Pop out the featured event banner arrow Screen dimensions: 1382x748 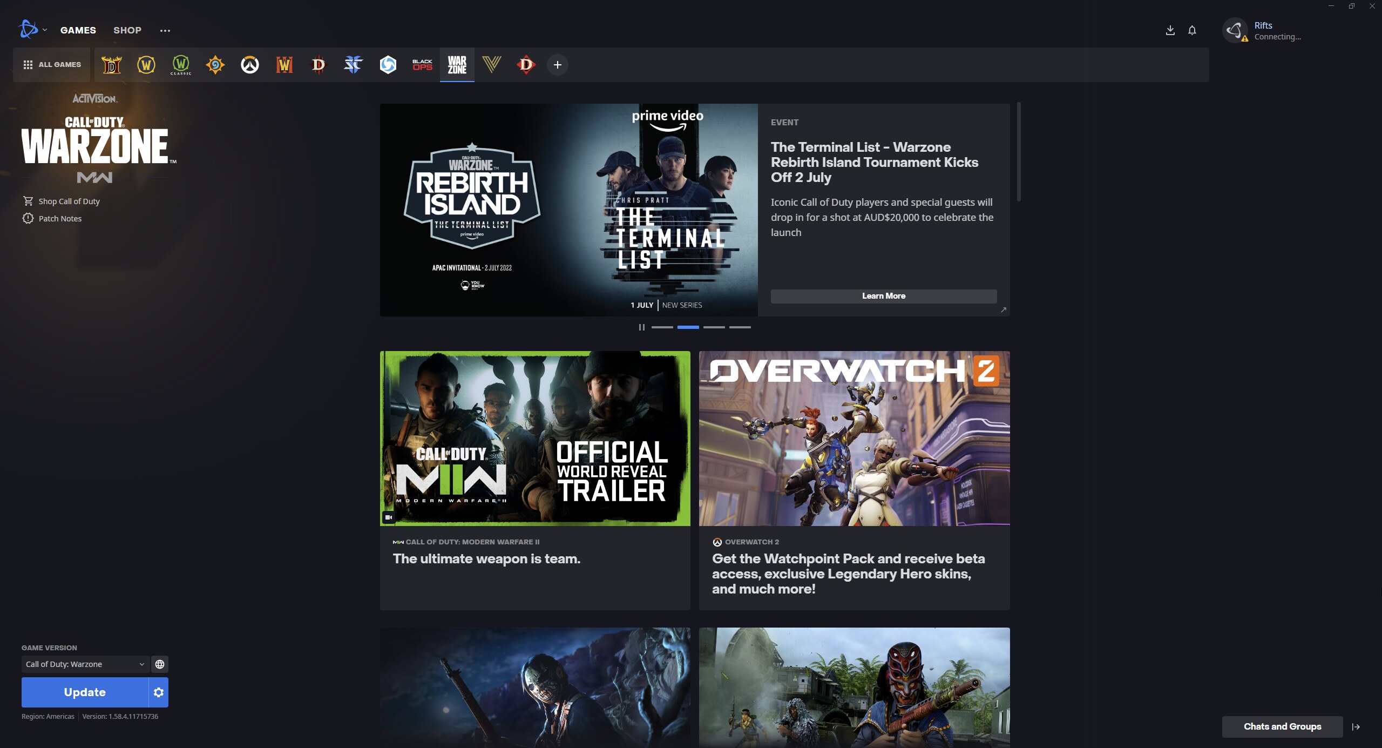tap(1004, 310)
